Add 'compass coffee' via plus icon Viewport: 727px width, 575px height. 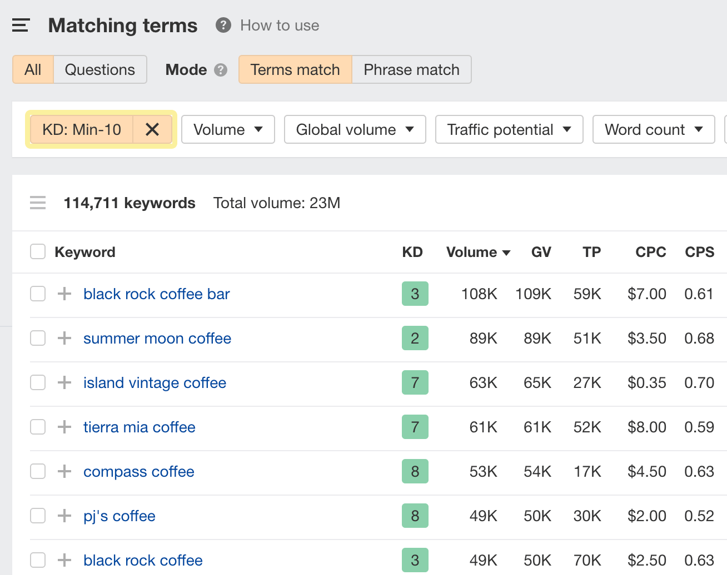pos(64,471)
